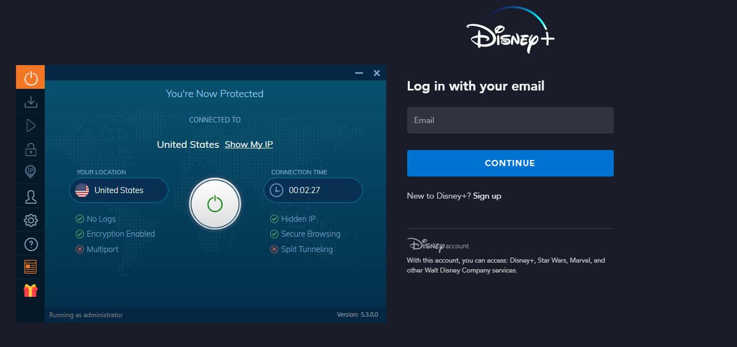The image size is (737, 347).
Task: Click the United States text beside Show My IP
Action: click(x=188, y=145)
